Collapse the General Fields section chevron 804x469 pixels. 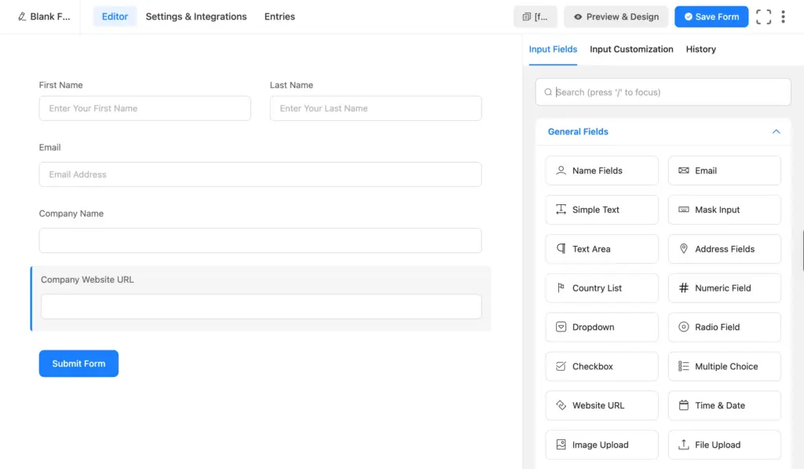776,132
